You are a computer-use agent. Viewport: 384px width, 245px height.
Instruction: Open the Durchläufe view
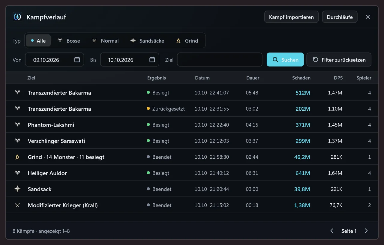[x=340, y=17]
